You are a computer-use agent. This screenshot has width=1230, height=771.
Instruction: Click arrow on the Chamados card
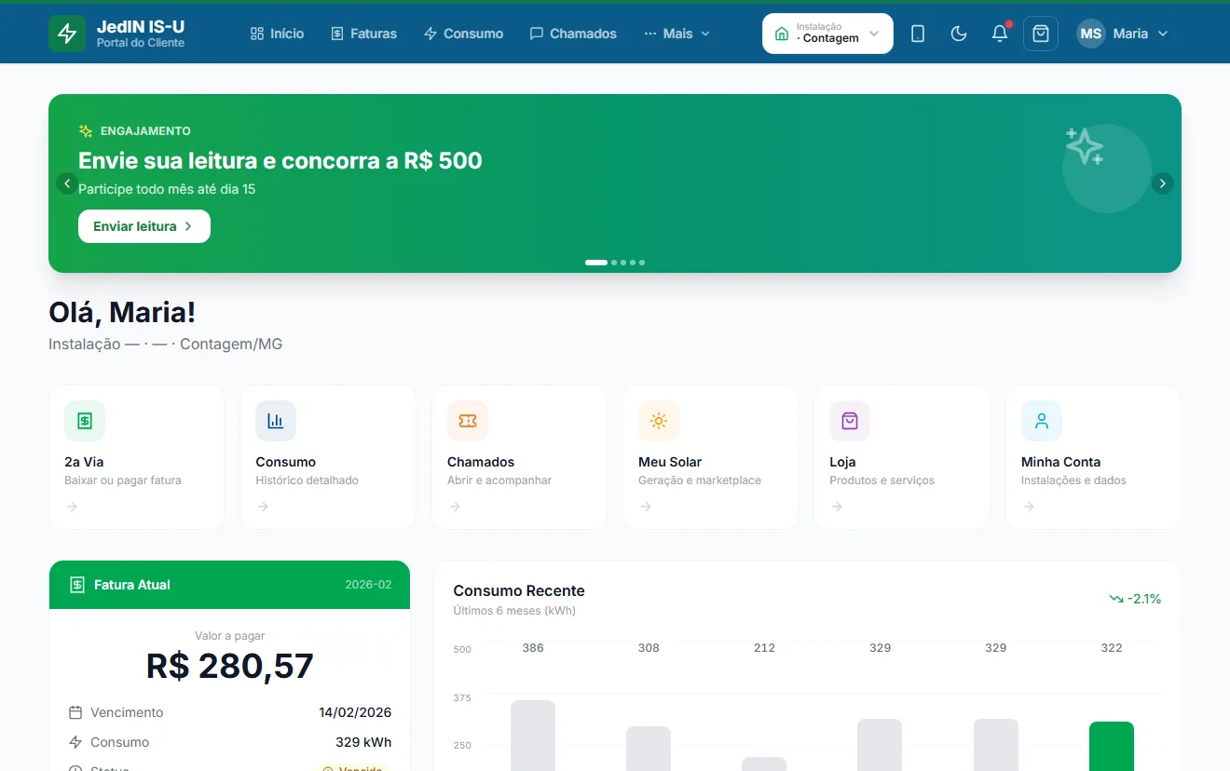pyautogui.click(x=455, y=507)
